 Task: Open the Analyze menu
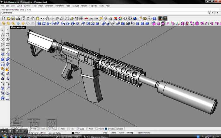(x=75, y=6)
